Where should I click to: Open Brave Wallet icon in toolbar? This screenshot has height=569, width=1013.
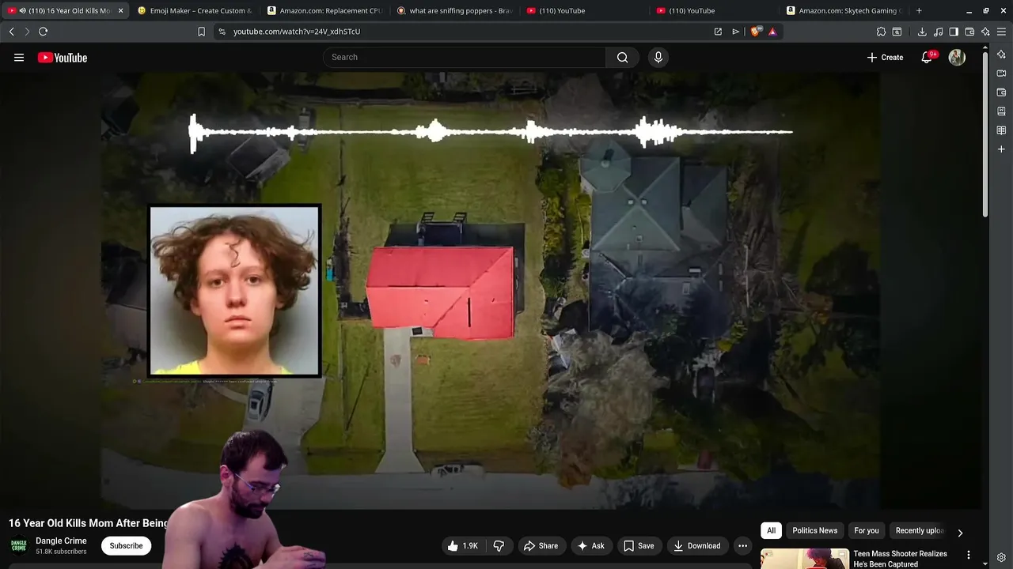tap(969, 32)
